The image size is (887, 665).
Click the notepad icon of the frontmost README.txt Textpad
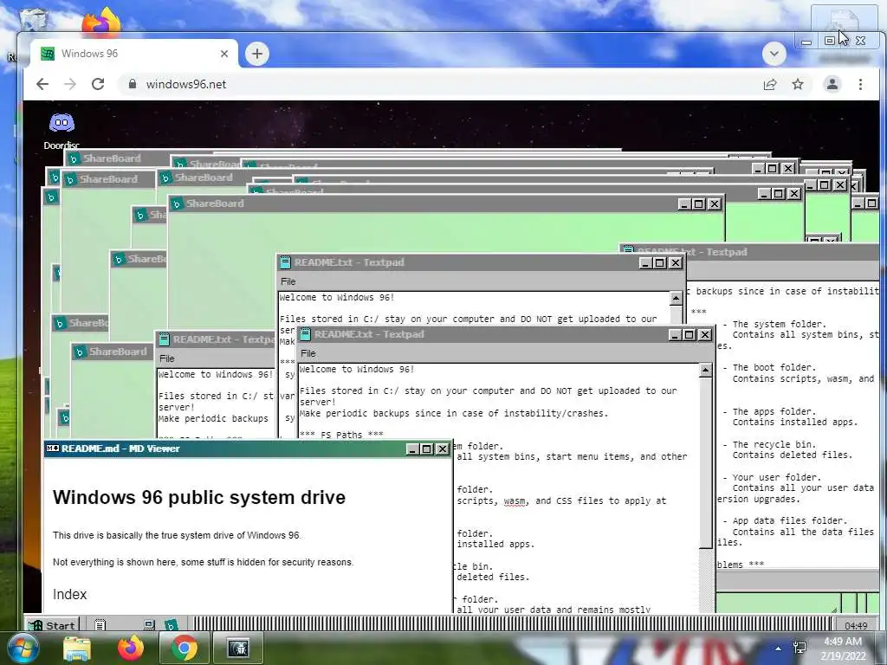tap(305, 334)
